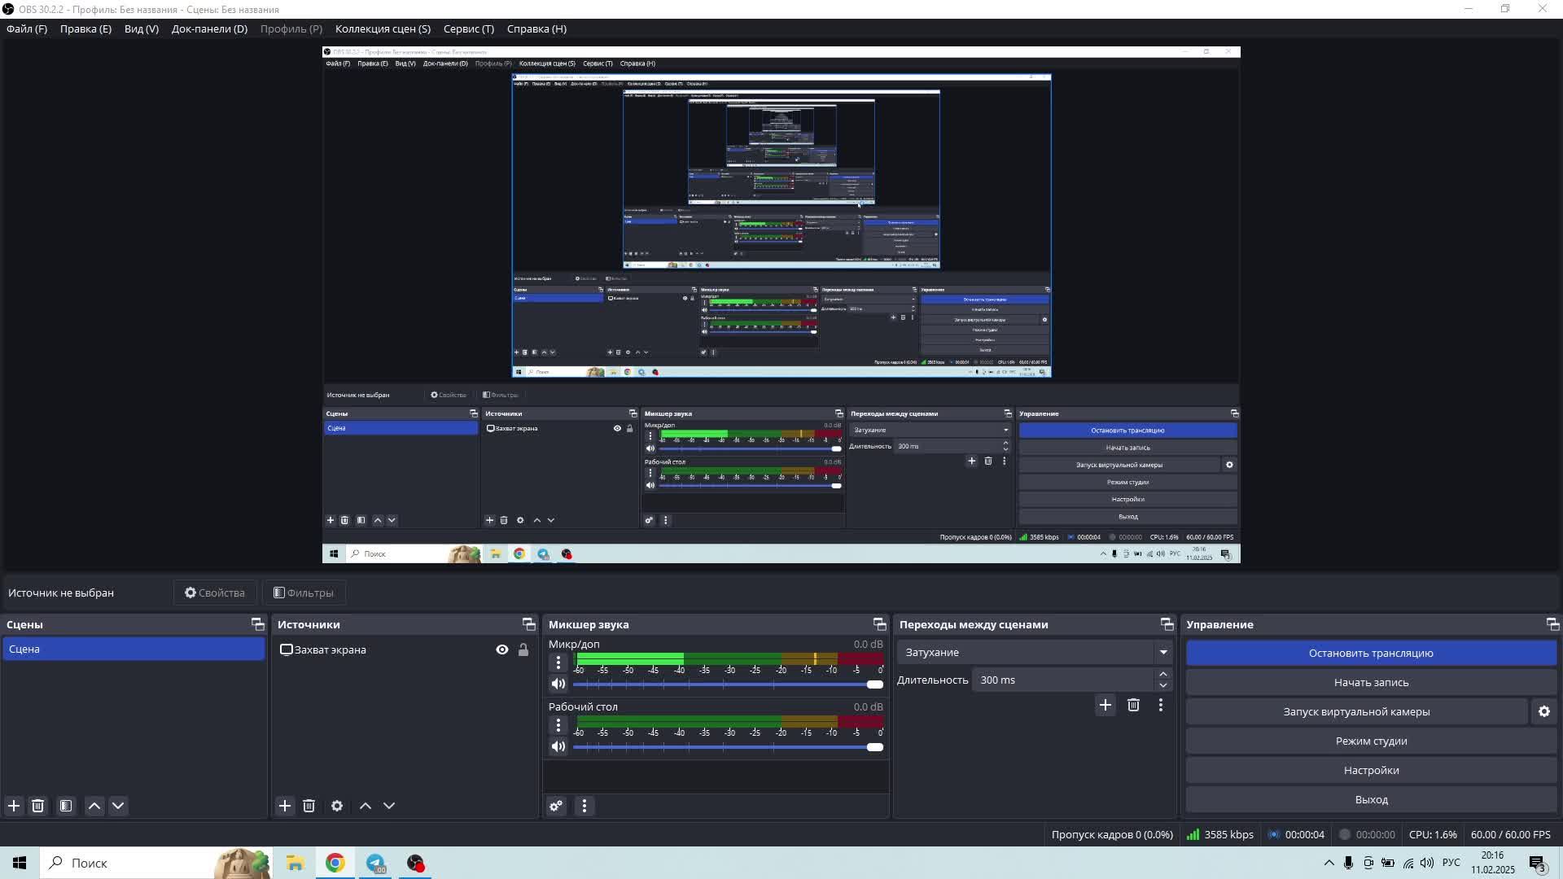The image size is (1563, 879).
Task: Click the Режим студии button
Action: click(1371, 741)
